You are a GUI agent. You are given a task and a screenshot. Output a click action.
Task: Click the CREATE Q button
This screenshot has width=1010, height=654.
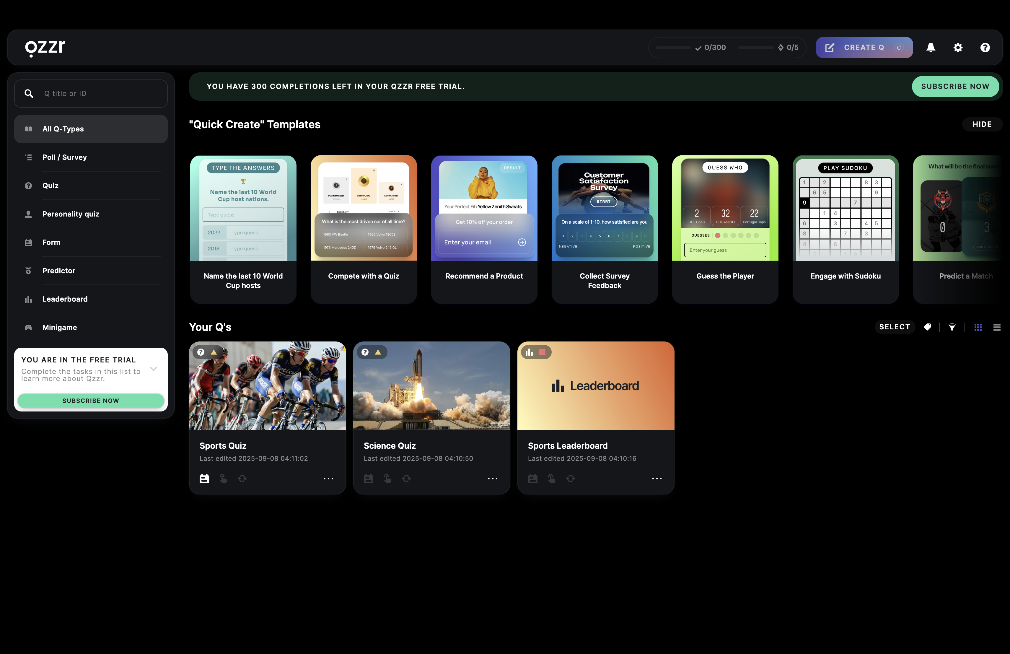(x=864, y=48)
